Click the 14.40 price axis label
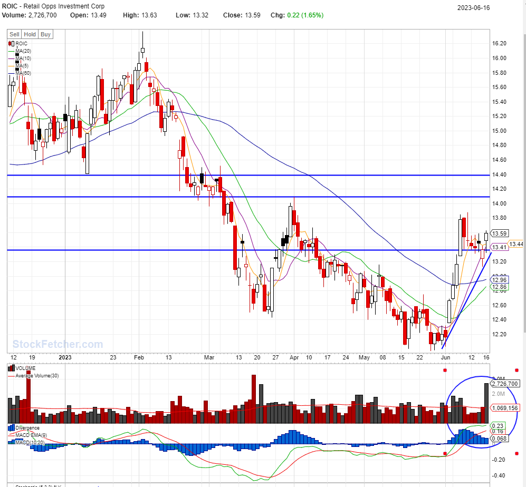 click(x=499, y=174)
